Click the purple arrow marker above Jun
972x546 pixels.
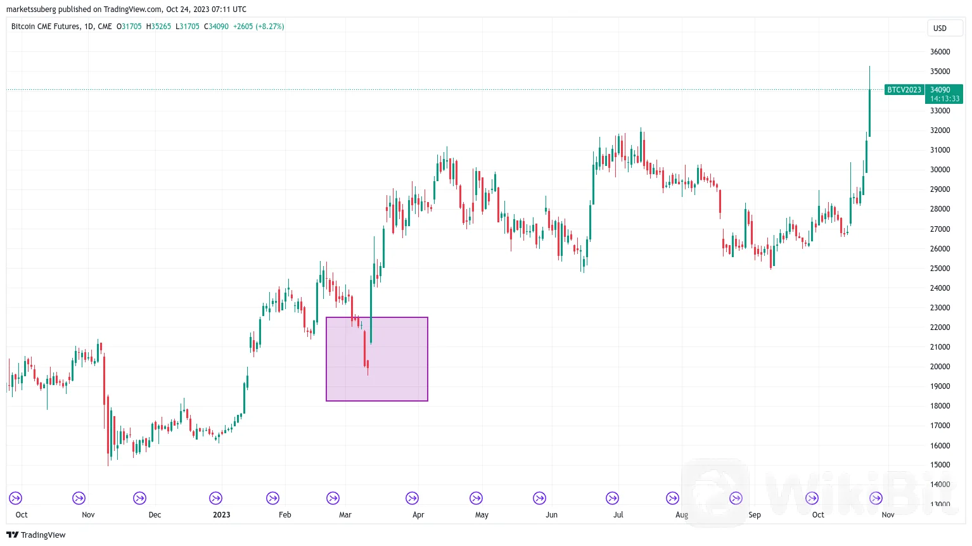click(539, 498)
